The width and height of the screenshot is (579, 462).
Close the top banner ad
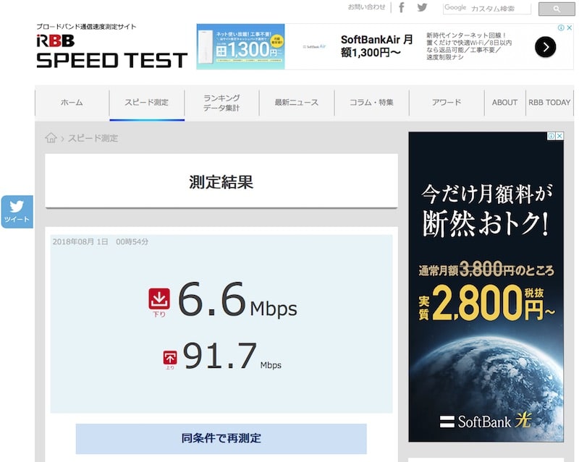[x=569, y=28]
